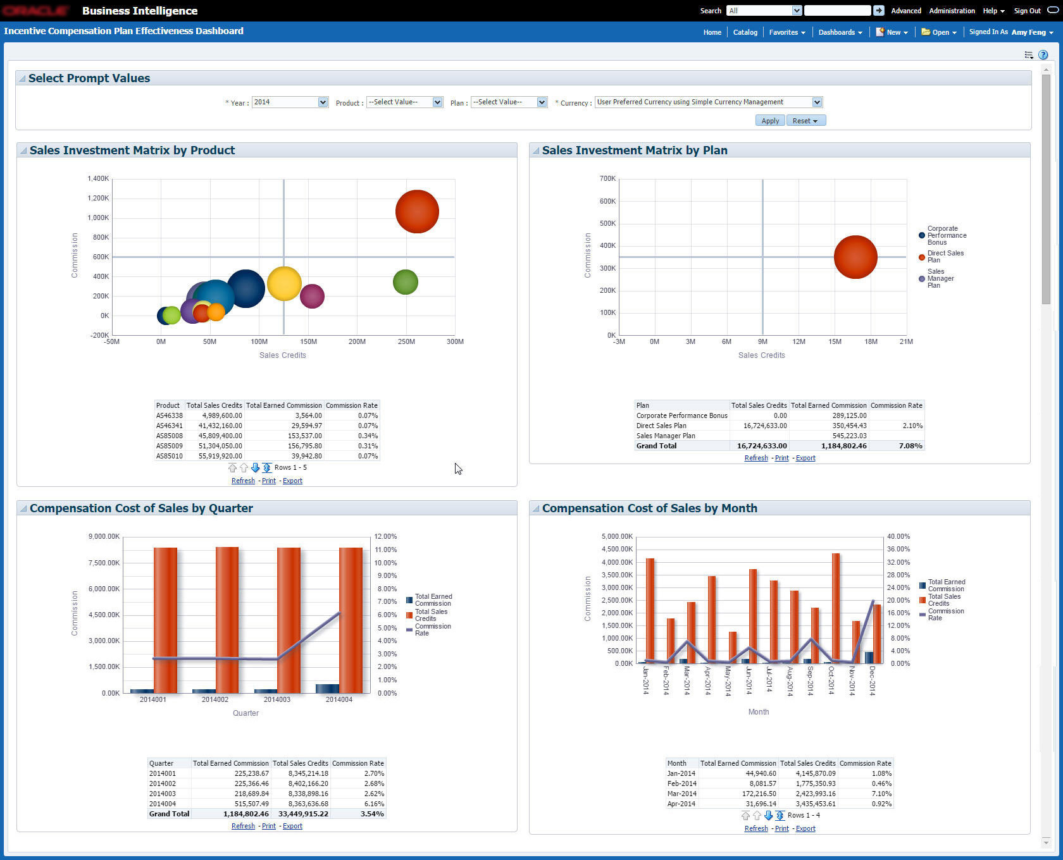Click the search go arrow icon
This screenshot has height=860, width=1063.
[x=878, y=11]
